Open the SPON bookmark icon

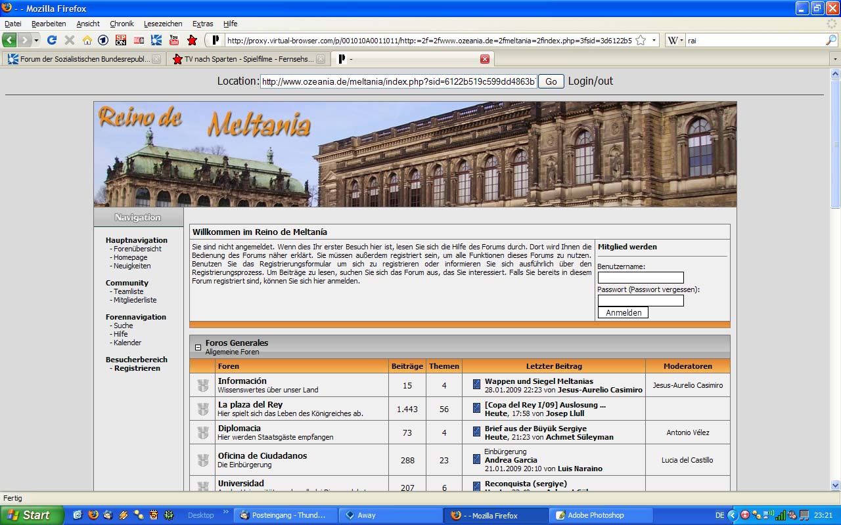[121, 40]
